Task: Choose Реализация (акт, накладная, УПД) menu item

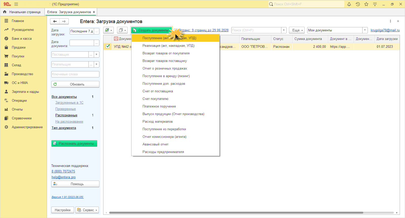Action: [175, 46]
